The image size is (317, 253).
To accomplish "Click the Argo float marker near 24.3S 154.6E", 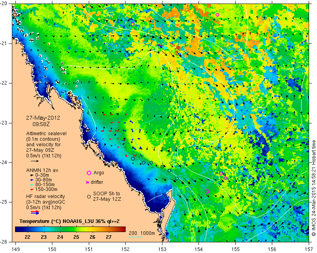I will pos(221,174).
